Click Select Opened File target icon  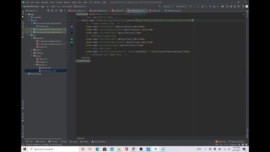[48, 11]
